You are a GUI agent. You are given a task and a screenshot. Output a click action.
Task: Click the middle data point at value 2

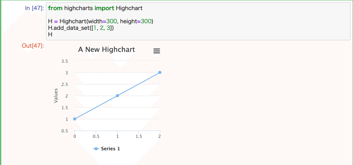point(117,96)
